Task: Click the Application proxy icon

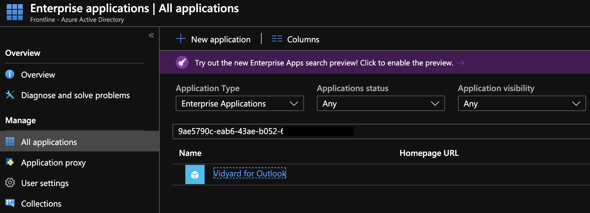Action: (x=10, y=162)
